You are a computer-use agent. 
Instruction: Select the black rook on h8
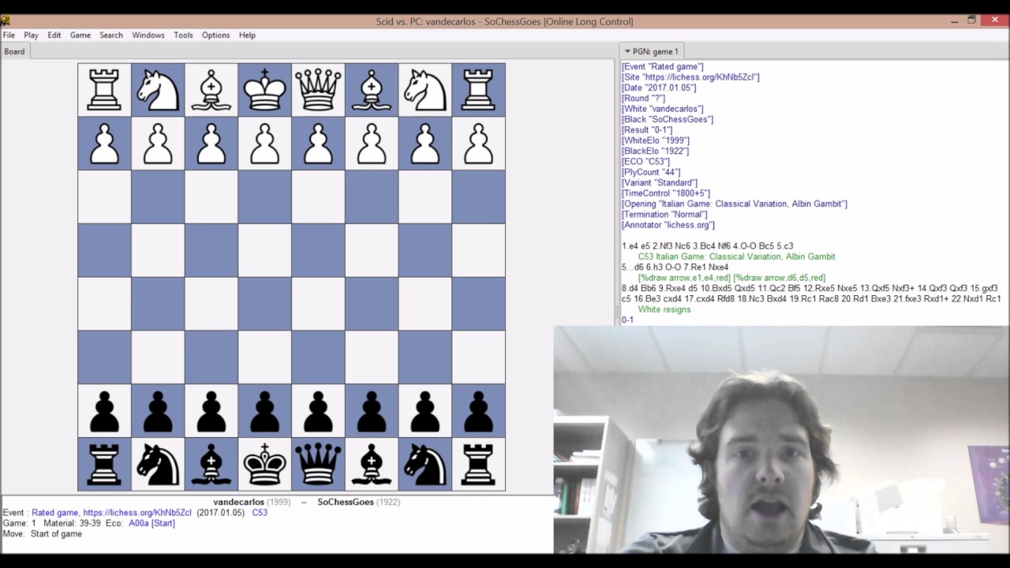[x=104, y=464]
